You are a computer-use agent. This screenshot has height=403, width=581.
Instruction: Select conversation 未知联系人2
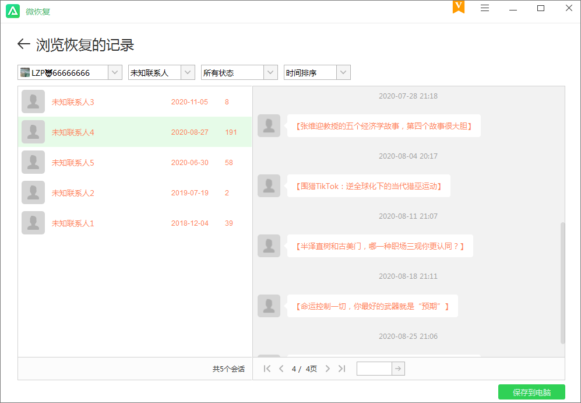135,193
